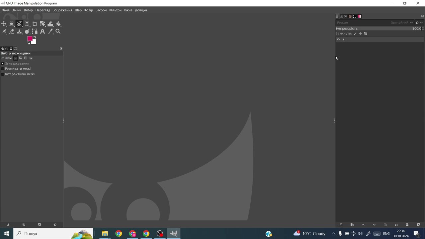The image size is (425, 239).
Task: Switch to the Undo History tab
Action: 6,48
